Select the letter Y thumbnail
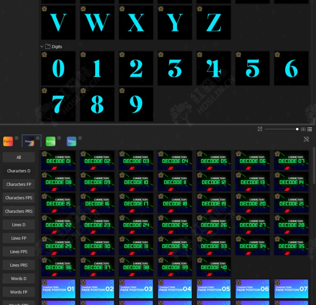 coord(175,23)
